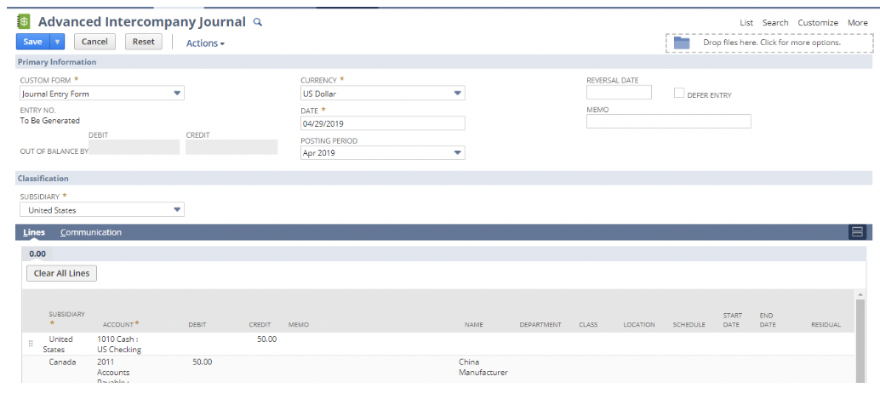The width and height of the screenshot is (880, 405).
Task: Open the Custom Form dropdown
Action: (177, 94)
